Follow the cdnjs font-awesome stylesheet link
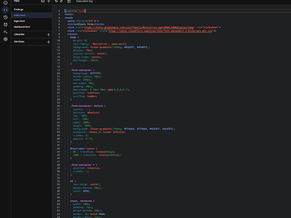The image size is (291, 218). click(160, 31)
